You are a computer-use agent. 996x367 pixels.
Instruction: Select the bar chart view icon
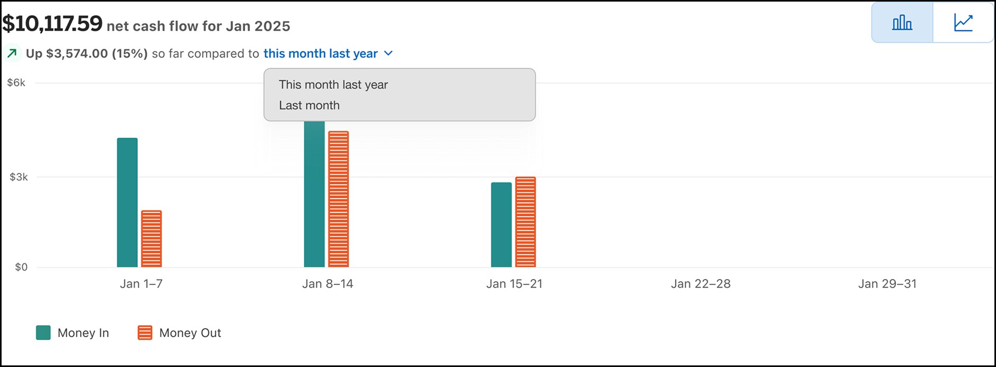[x=901, y=22]
